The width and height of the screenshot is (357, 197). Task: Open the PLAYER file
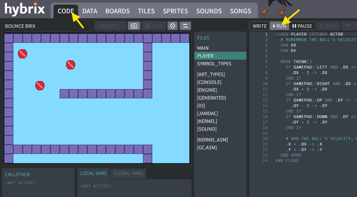click(x=205, y=56)
